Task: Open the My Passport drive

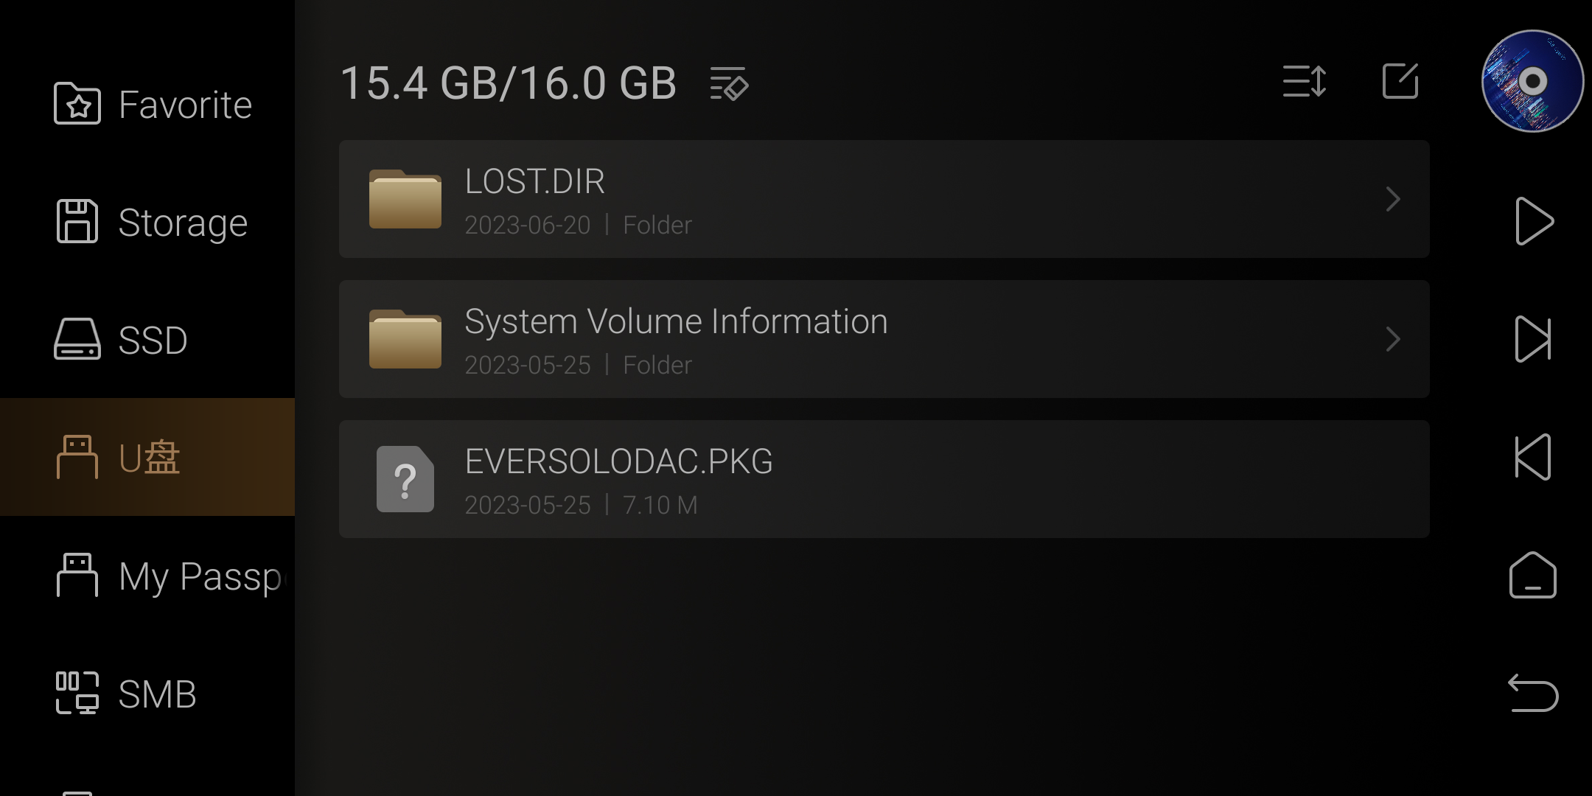Action: click(x=147, y=576)
